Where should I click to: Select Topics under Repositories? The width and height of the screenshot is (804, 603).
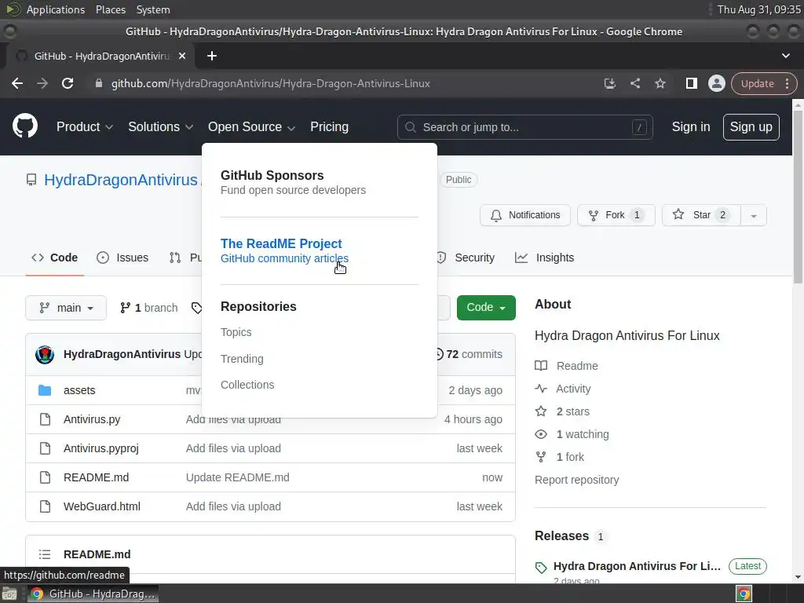236,332
